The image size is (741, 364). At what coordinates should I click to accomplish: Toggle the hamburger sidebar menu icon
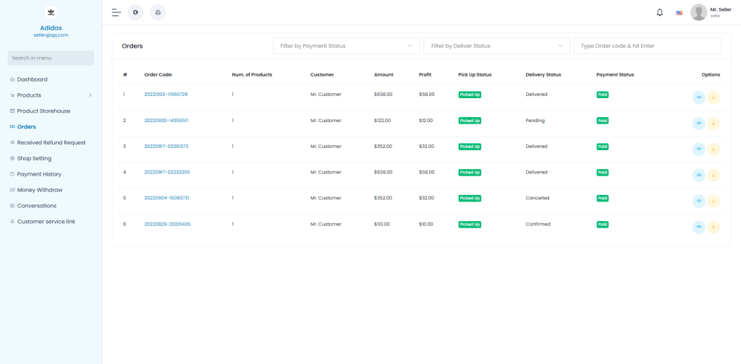[116, 12]
